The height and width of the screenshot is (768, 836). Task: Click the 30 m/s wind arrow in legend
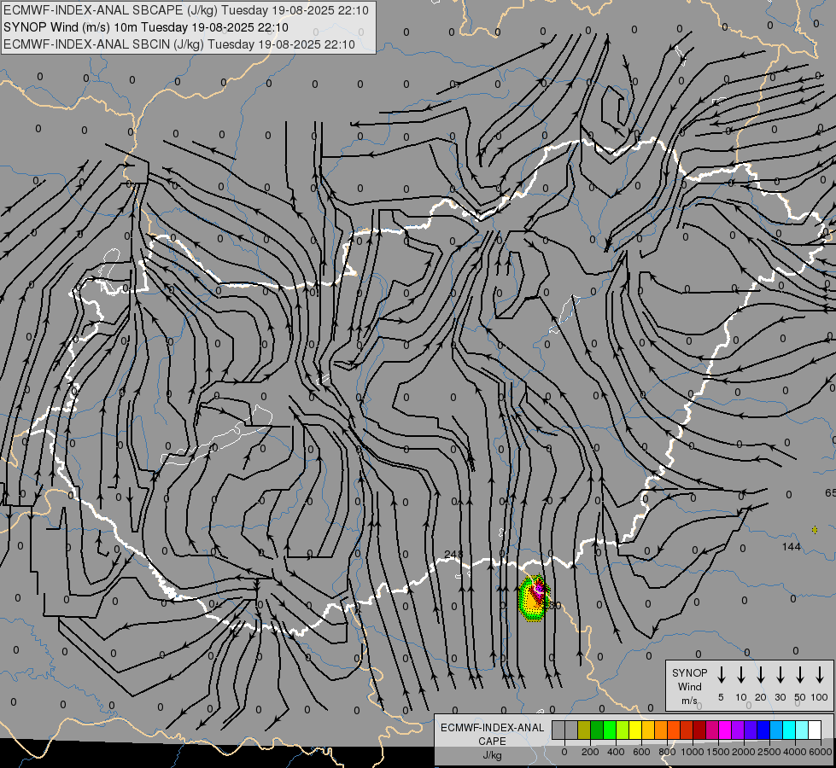(x=780, y=675)
